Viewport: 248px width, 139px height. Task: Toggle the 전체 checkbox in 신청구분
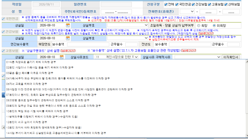coord(166,4)
